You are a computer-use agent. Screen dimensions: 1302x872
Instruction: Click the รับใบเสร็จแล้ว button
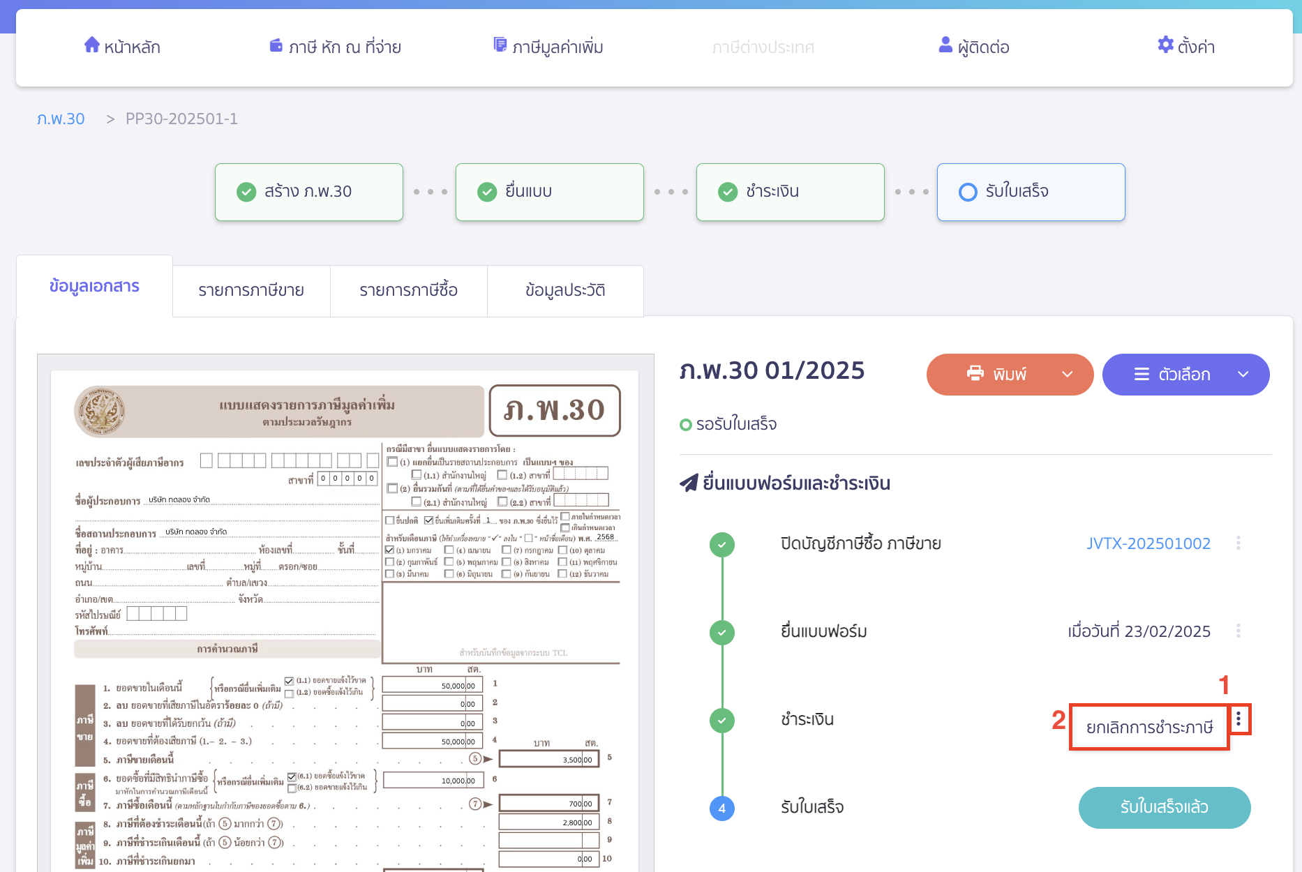click(1164, 807)
